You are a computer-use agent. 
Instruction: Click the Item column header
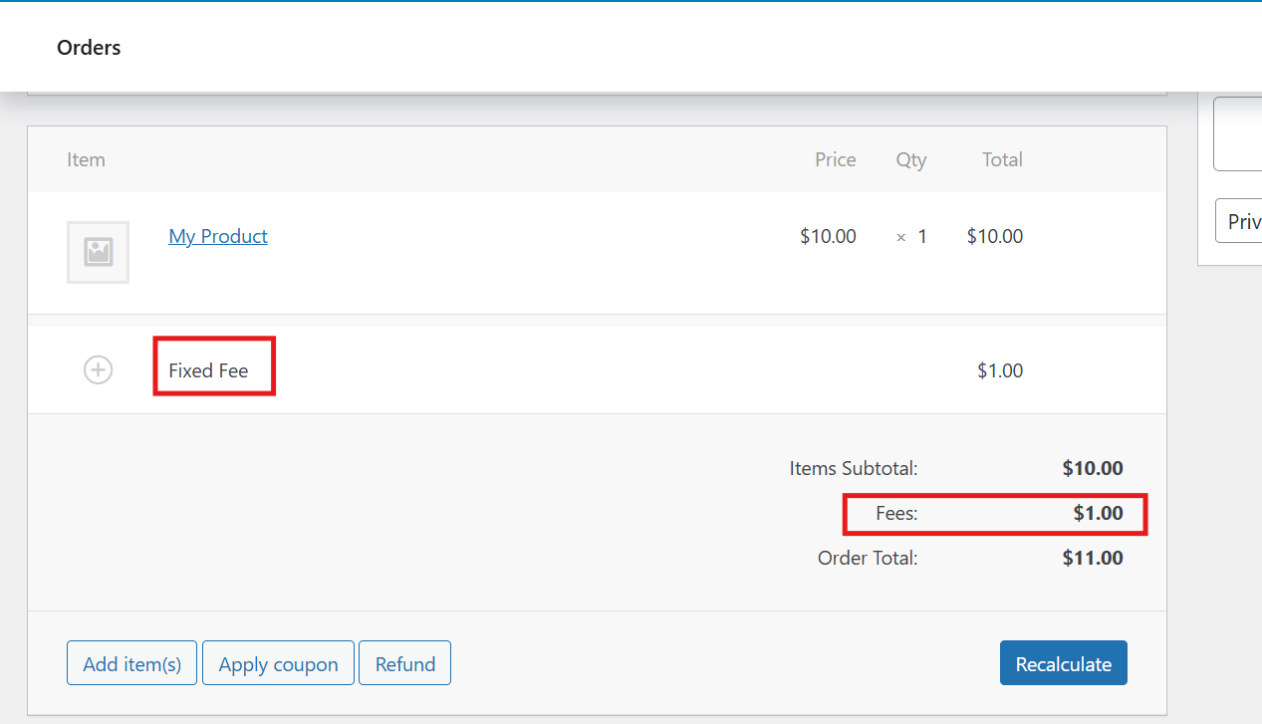coord(86,158)
